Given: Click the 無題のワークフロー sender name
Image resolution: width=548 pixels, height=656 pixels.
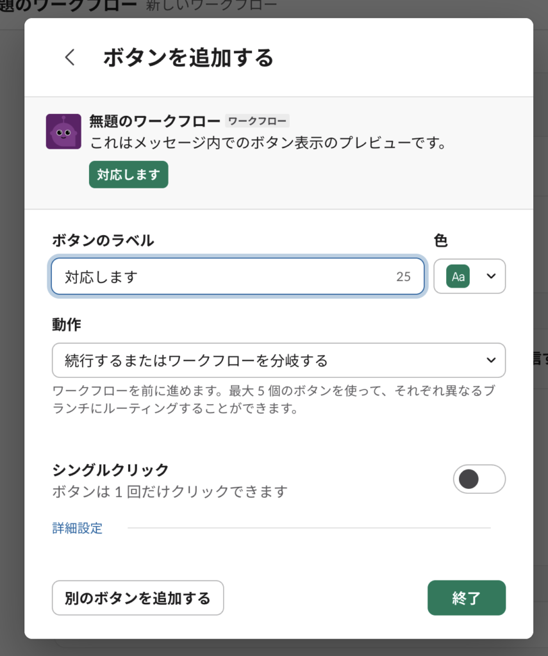Looking at the screenshot, I should click(154, 120).
